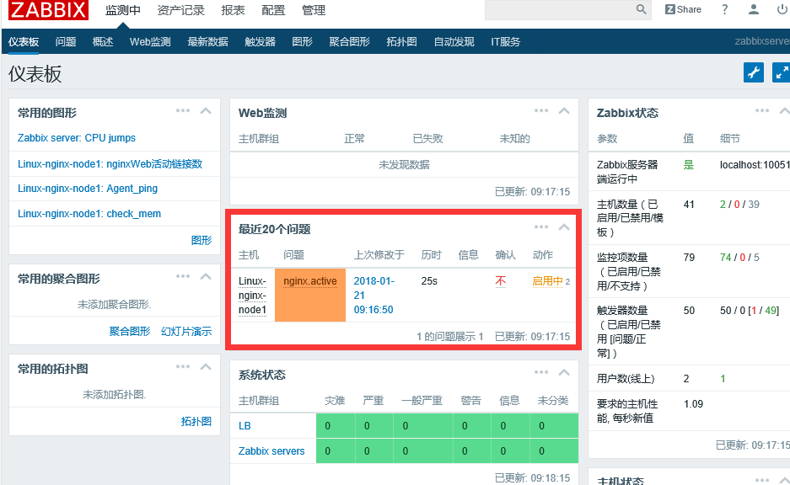The height and width of the screenshot is (485, 790).
Task: Collapse the Web监测 widget
Action: [x=564, y=110]
